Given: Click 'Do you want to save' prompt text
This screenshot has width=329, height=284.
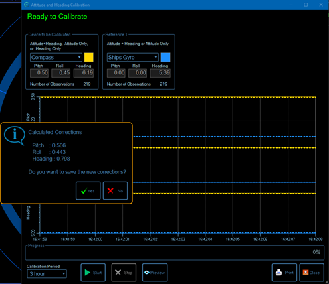Looking at the screenshot, I should pyautogui.click(x=77, y=172).
